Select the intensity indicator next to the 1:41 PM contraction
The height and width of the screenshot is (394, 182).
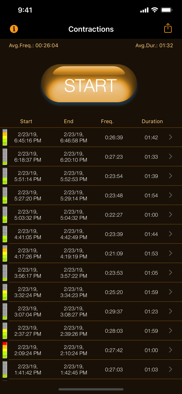[4, 369]
